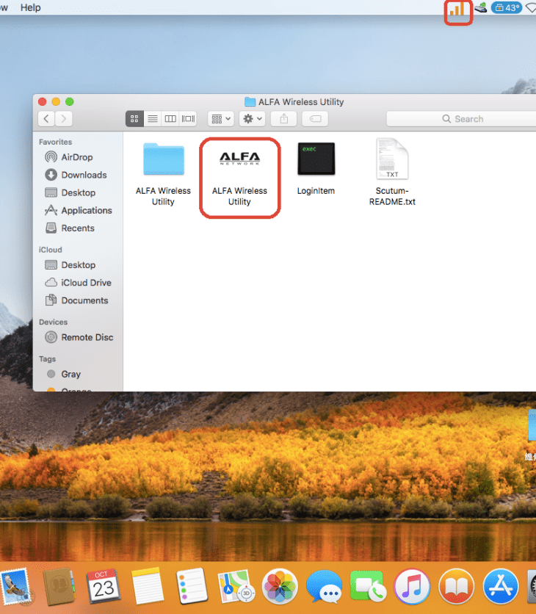Select the Gray tag in sidebar
This screenshot has height=614, width=536.
pyautogui.click(x=71, y=374)
